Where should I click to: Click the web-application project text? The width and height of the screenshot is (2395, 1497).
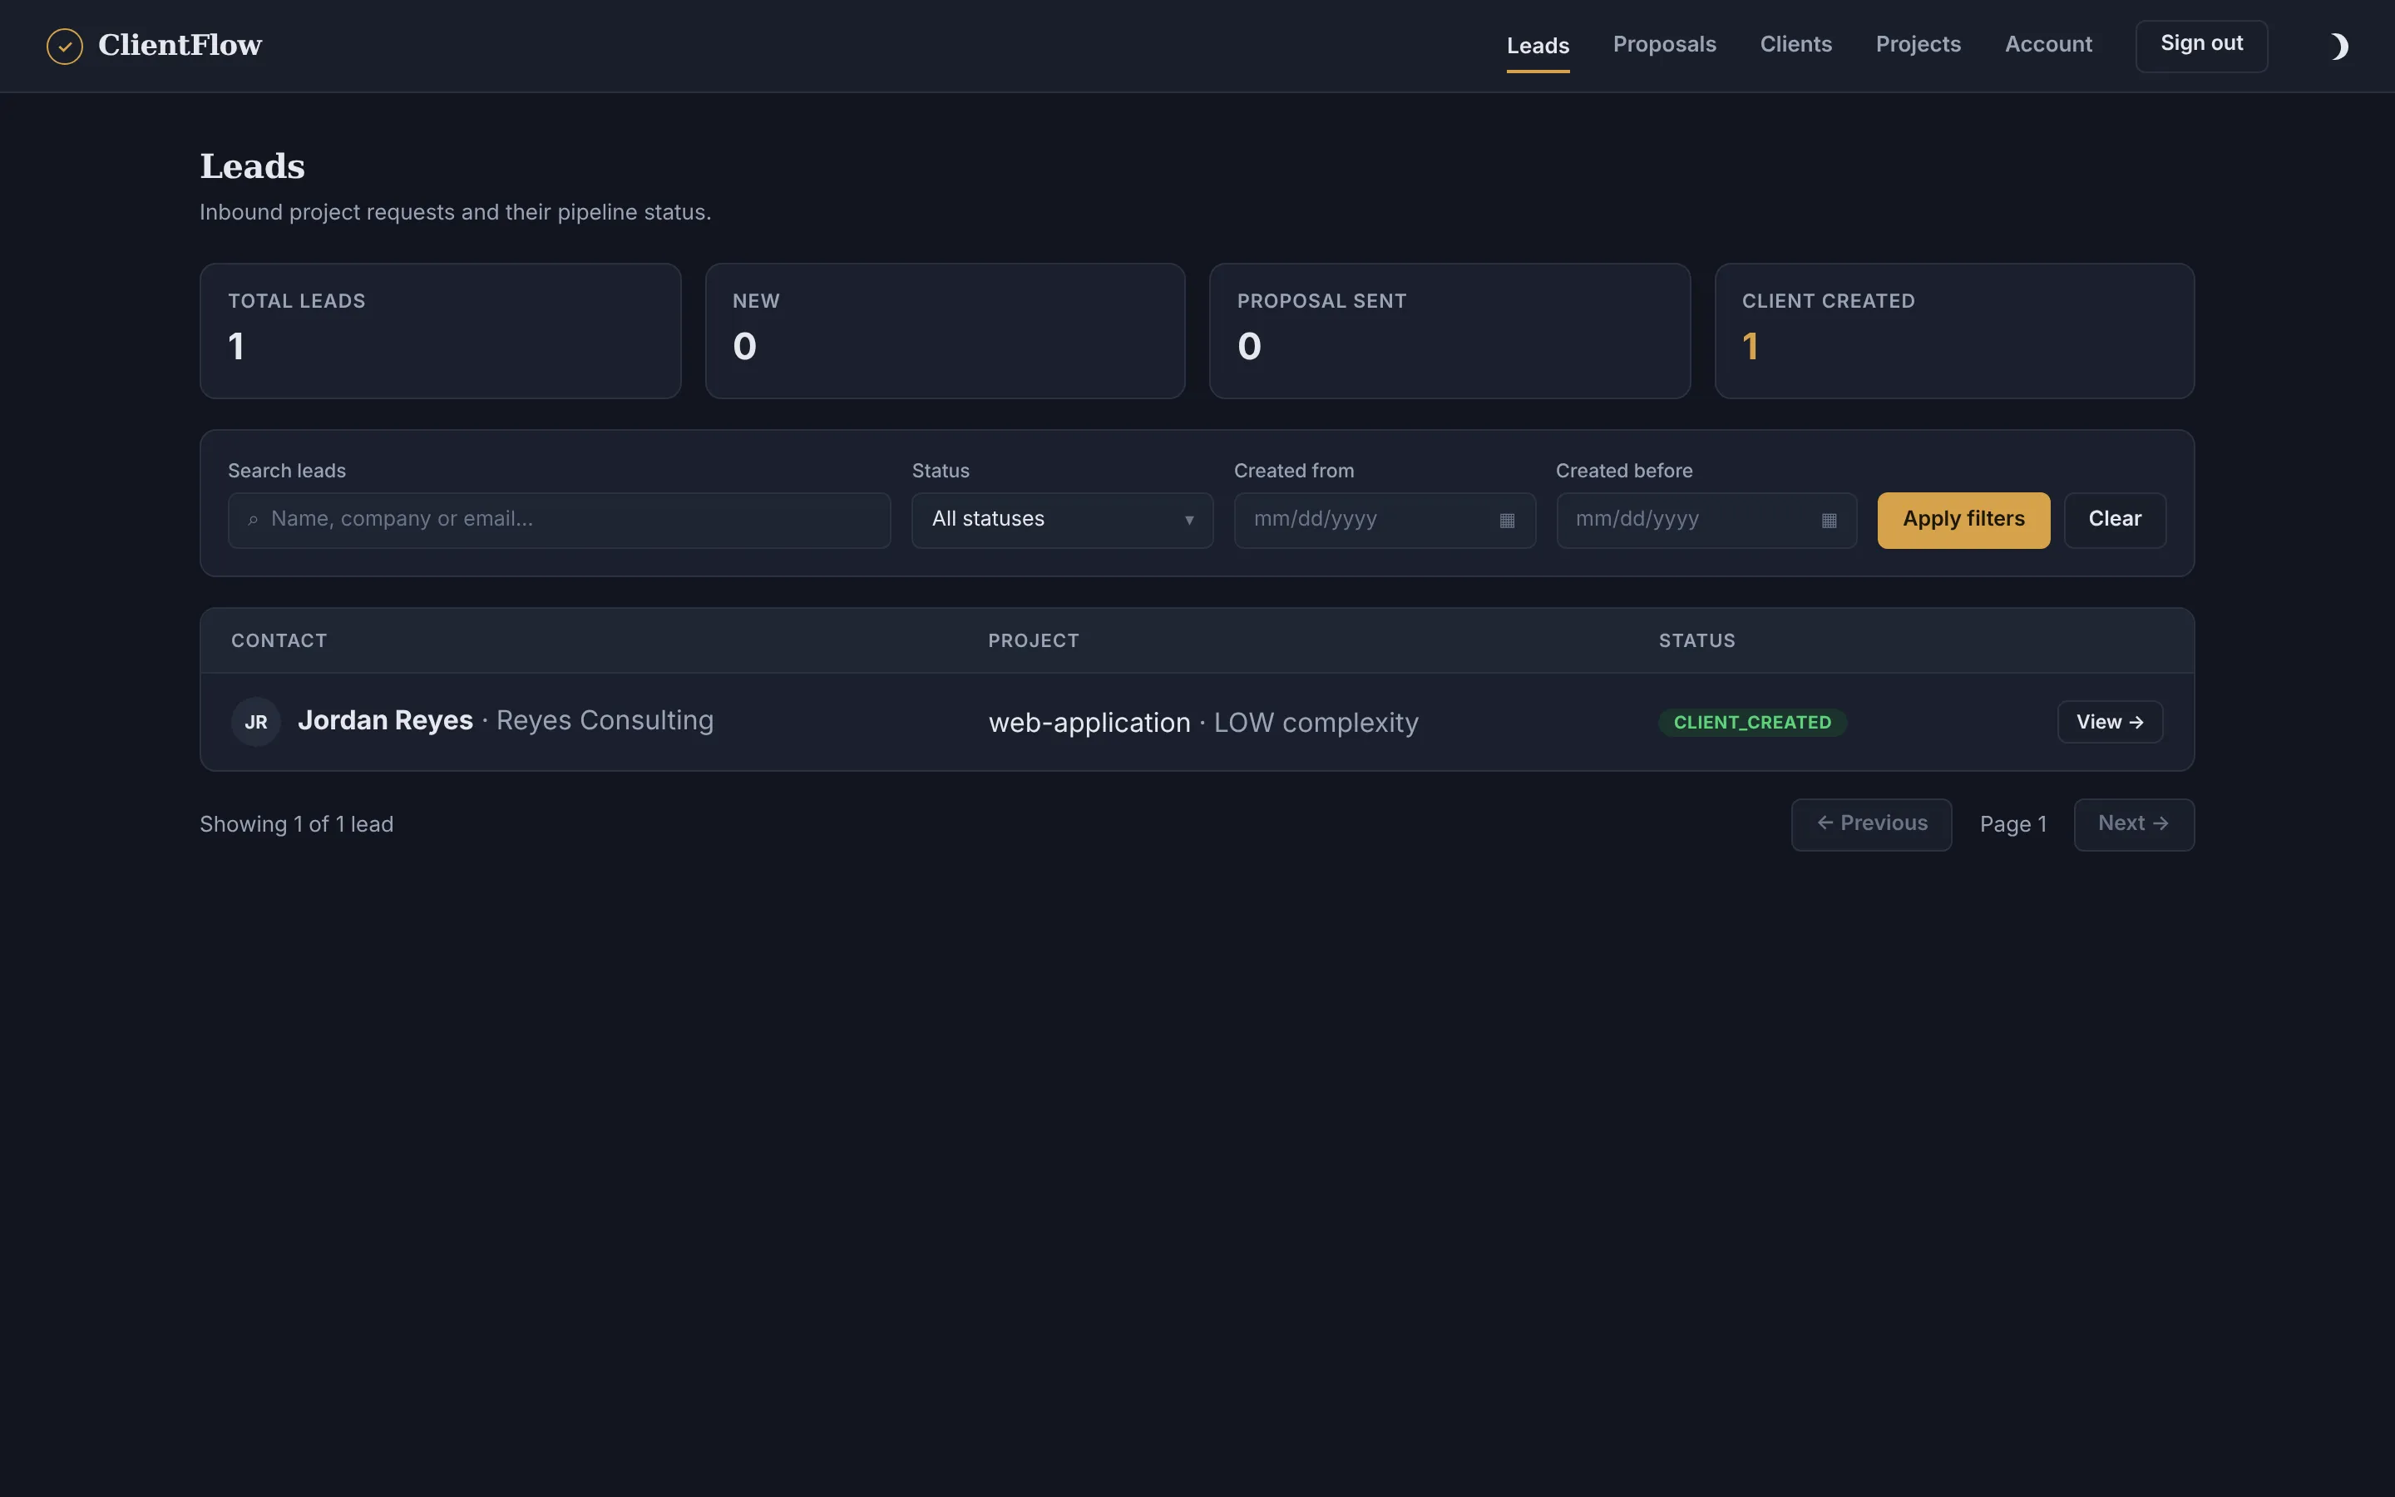(1089, 724)
